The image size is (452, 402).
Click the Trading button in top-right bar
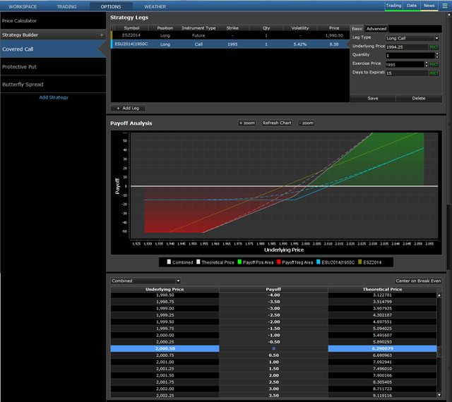pos(393,6)
